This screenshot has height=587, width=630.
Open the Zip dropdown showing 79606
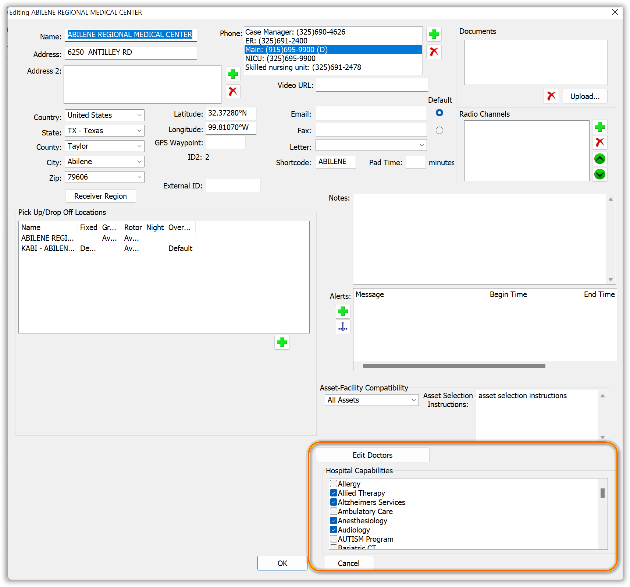[x=104, y=177]
